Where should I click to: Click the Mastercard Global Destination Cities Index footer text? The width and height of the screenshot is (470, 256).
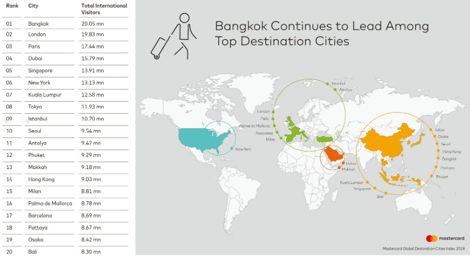(x=422, y=249)
